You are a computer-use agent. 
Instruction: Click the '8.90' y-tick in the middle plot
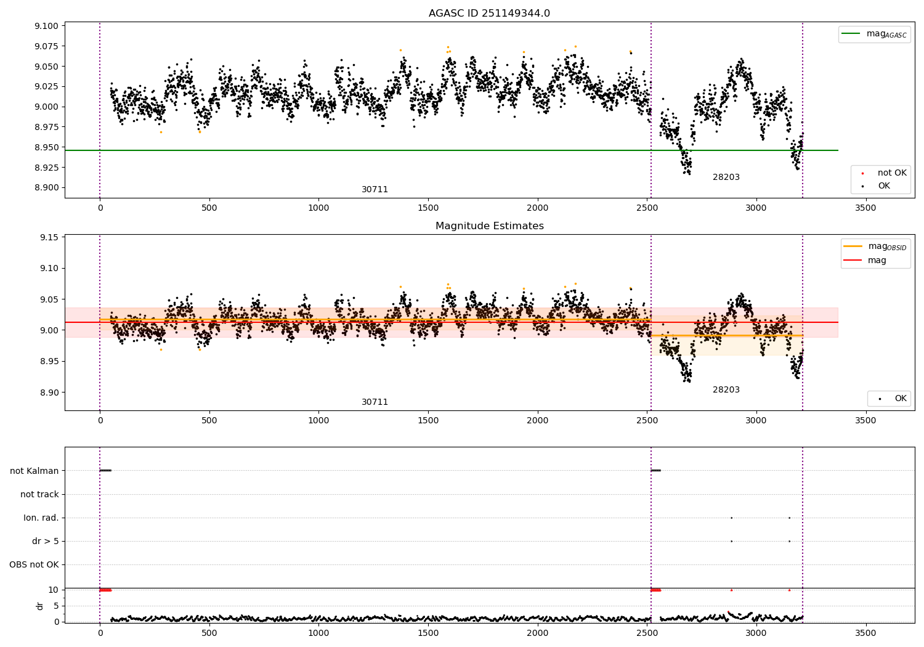[49, 393]
